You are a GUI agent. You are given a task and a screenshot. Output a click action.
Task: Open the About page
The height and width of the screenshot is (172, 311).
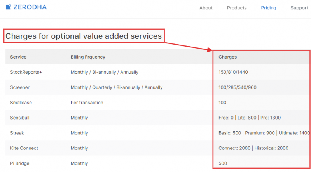[206, 8]
